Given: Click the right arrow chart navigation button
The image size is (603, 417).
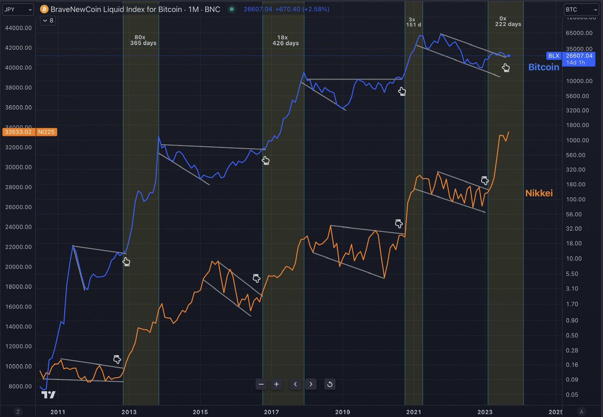Looking at the screenshot, I should point(311,384).
